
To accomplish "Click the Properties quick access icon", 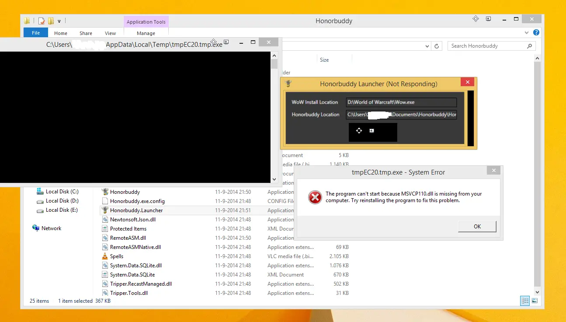I will pyautogui.click(x=42, y=21).
